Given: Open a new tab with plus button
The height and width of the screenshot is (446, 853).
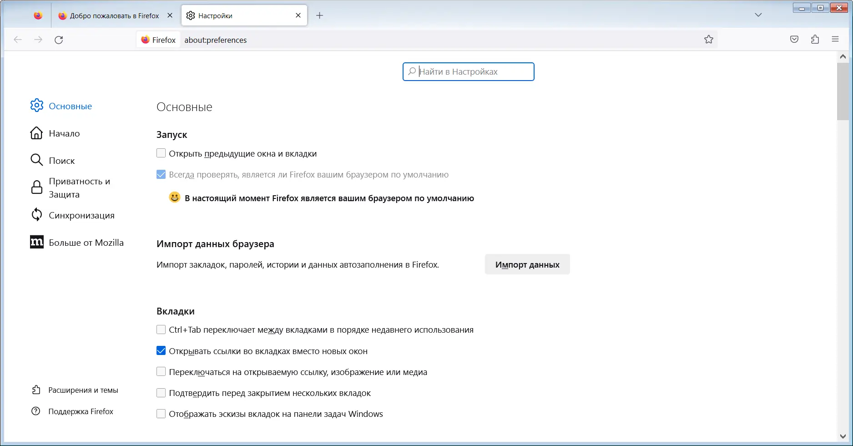Looking at the screenshot, I should coord(320,15).
